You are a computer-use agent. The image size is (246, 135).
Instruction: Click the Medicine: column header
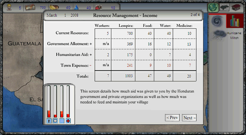[x=184, y=26]
